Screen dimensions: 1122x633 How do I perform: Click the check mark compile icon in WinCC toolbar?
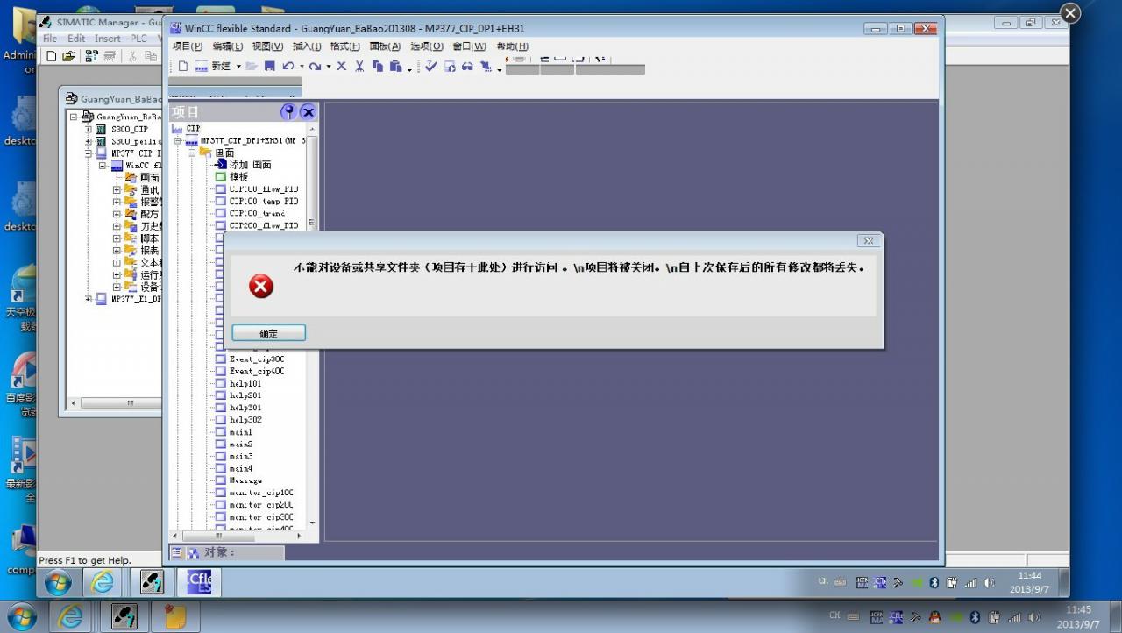(x=431, y=67)
